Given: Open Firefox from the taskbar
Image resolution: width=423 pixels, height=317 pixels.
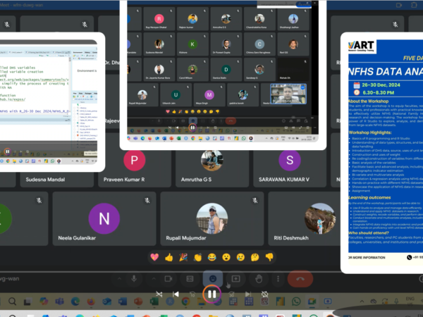Looking at the screenshot, I should [x=91, y=301].
